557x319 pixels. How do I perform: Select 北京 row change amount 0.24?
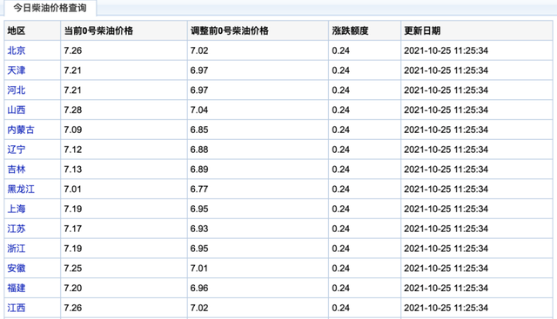point(340,50)
